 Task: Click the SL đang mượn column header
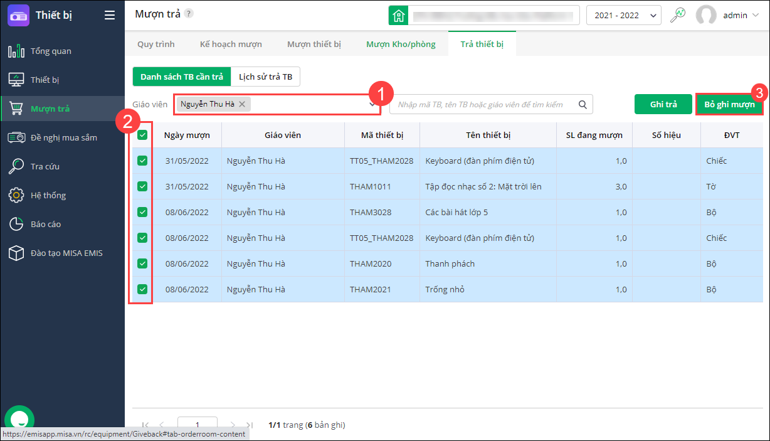pyautogui.click(x=594, y=135)
